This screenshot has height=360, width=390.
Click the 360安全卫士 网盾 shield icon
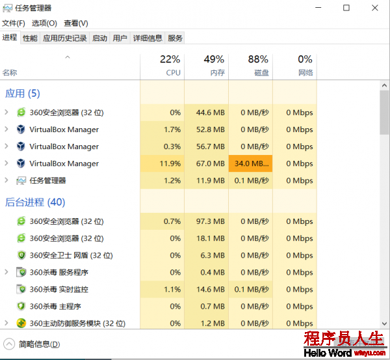pyautogui.click(x=21, y=255)
